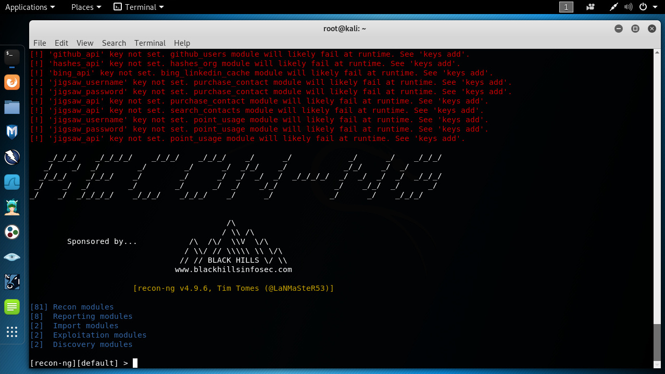Open the green notes app icon
665x374 pixels.
point(12,307)
